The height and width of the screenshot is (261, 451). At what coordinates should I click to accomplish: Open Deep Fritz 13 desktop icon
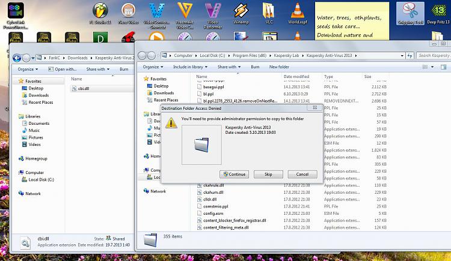[x=438, y=13]
